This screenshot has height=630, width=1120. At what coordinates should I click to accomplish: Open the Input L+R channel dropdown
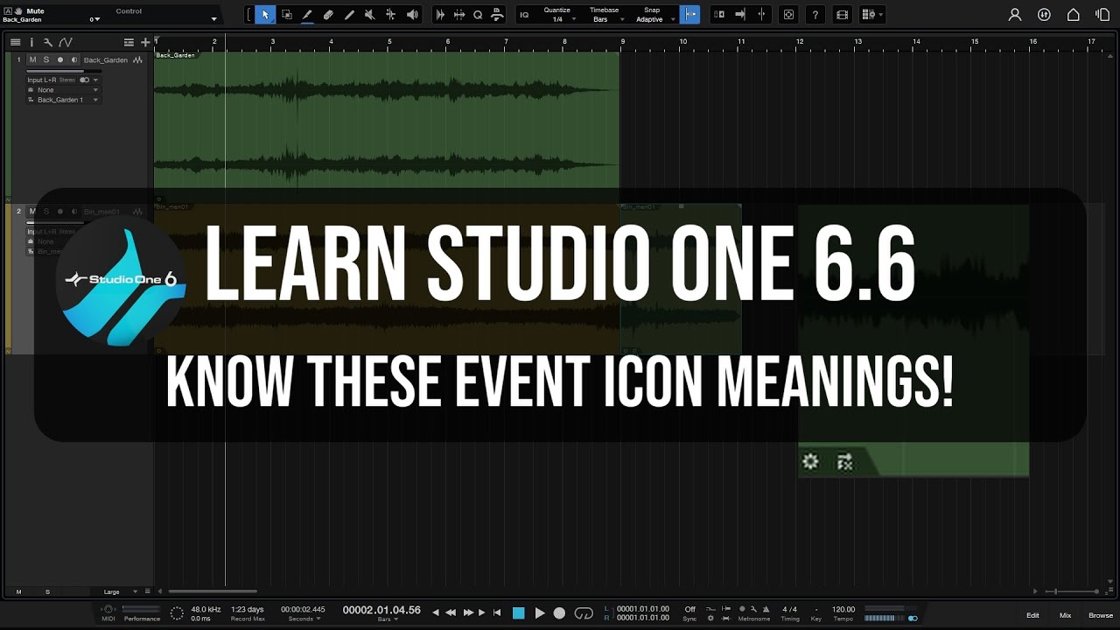[63, 80]
